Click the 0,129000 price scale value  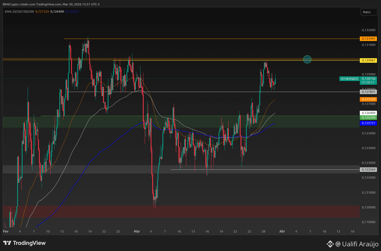tap(369, 74)
